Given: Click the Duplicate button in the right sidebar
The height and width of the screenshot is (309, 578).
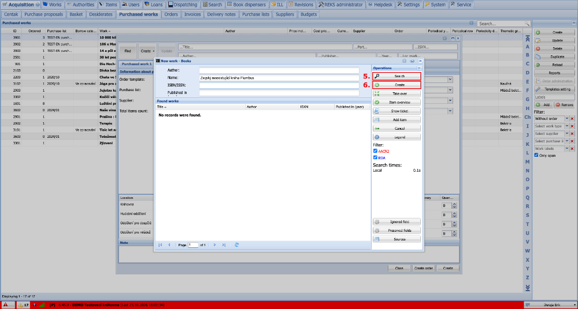Looking at the screenshot, I should click(554, 56).
